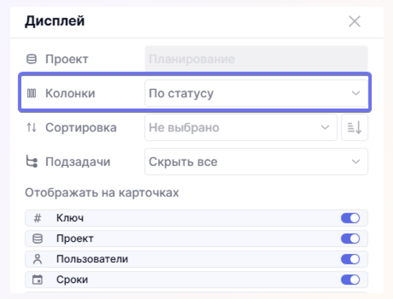Click the calendar icon next to Сроки
This screenshot has width=393, height=299.
37,280
